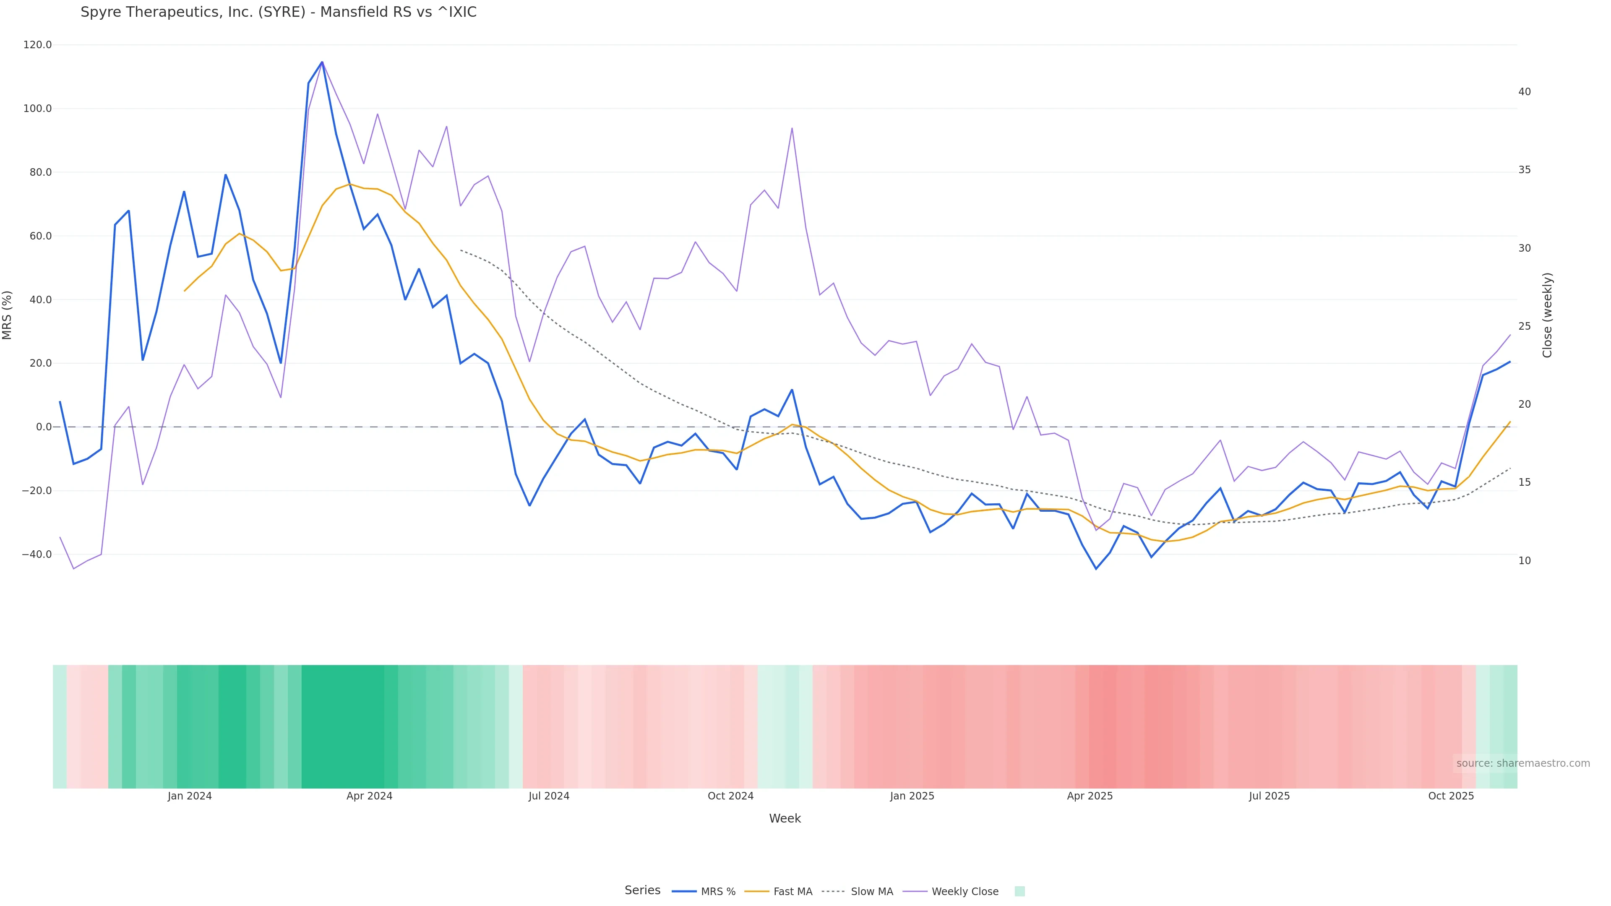
Task: Pick the Oct 2024 x-axis label
Action: (x=730, y=796)
